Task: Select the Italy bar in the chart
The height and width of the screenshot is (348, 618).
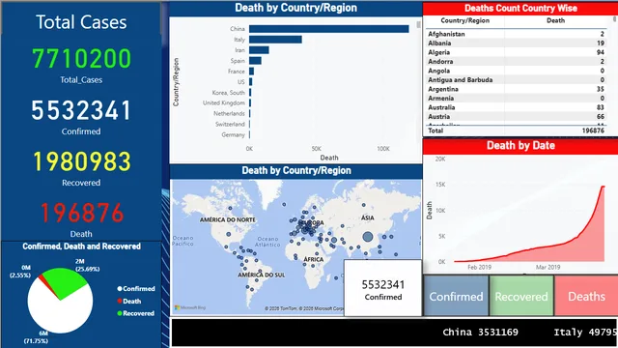Action: point(275,40)
